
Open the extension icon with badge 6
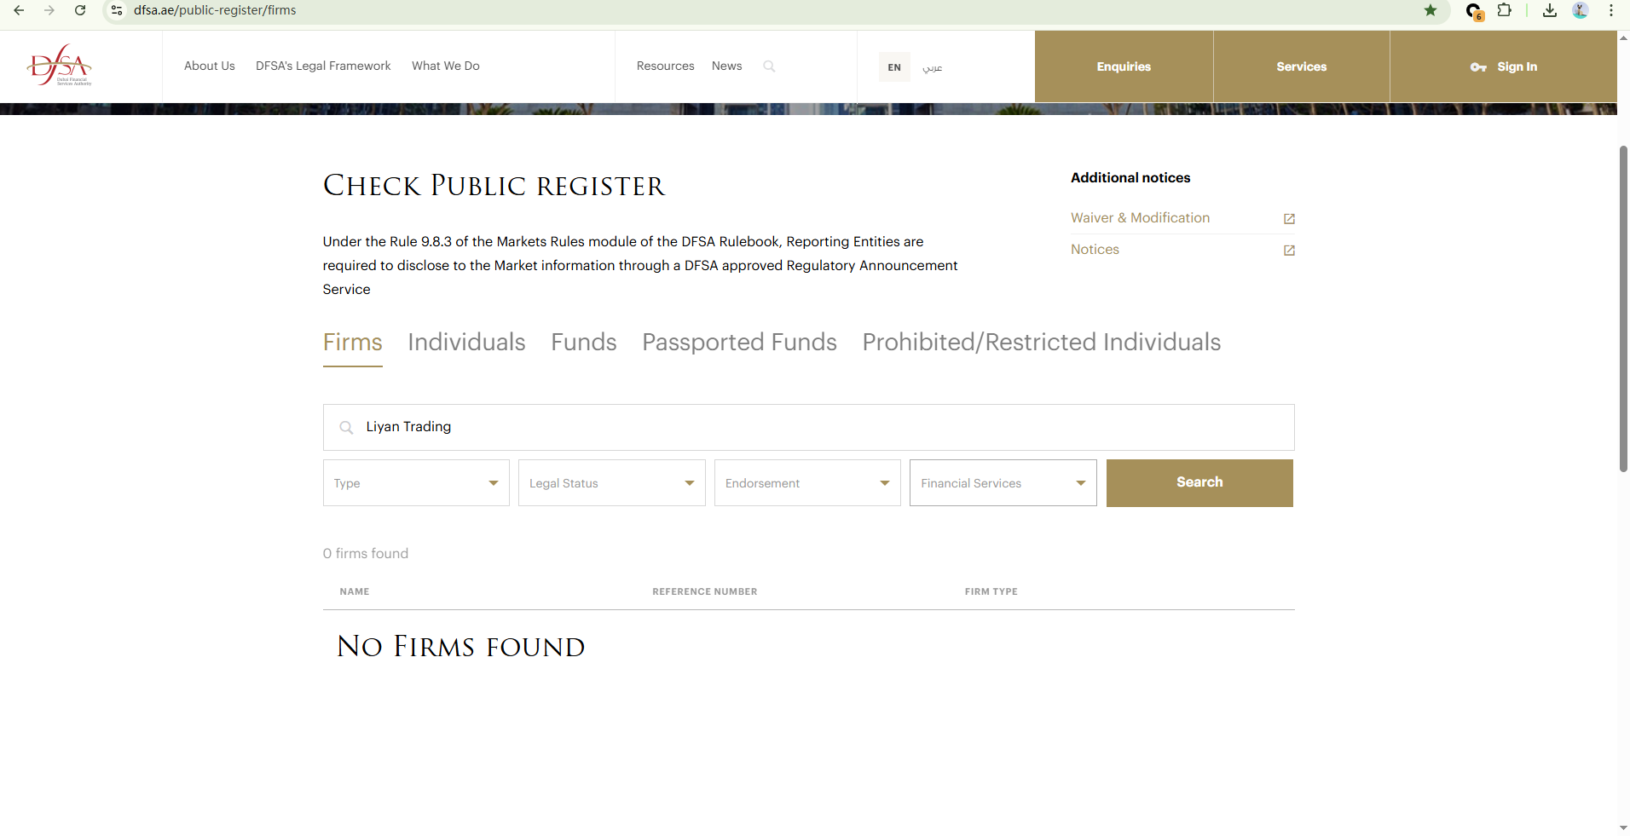click(1474, 11)
